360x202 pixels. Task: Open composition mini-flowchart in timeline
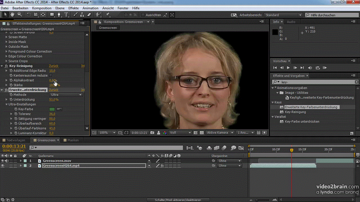click(x=190, y=147)
